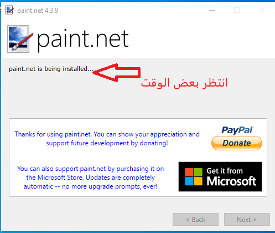Click the 'support future development by donating' line
This screenshot has width=275, height=233.
[x=107, y=143]
